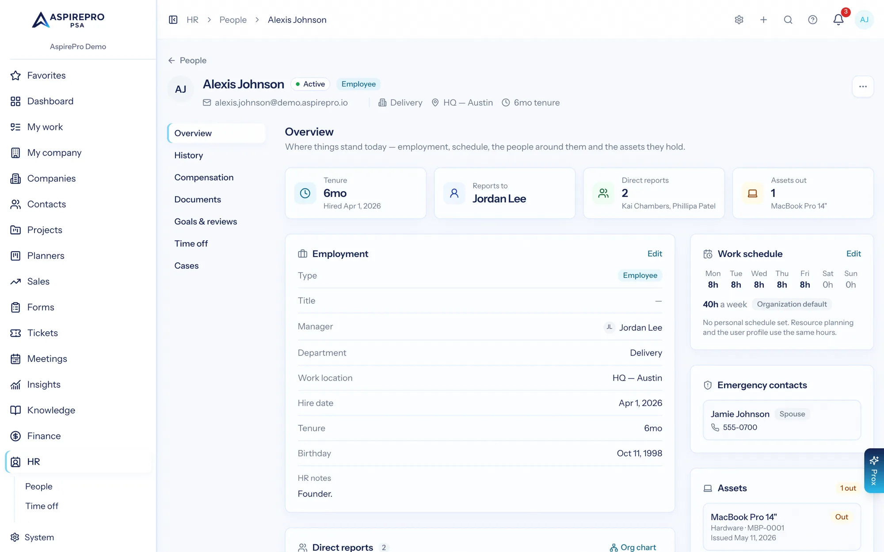This screenshot has width=884, height=552.
Task: Click the plus add icon
Action: (x=763, y=20)
